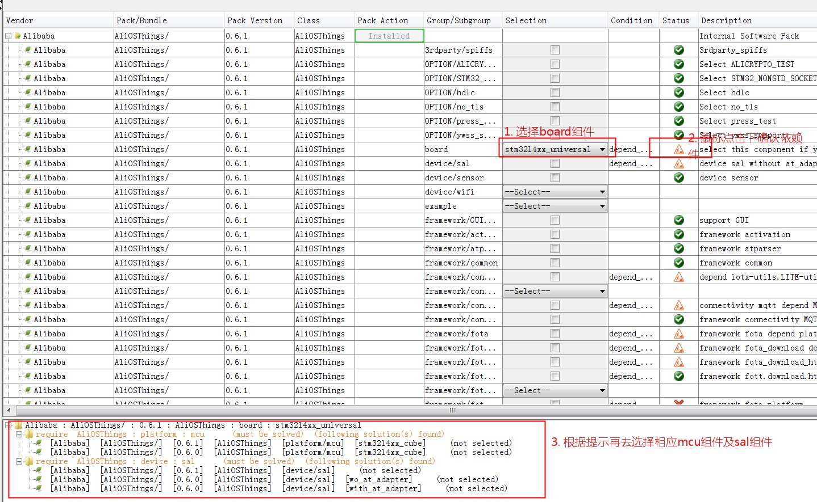Click the Class column header

pos(324,20)
